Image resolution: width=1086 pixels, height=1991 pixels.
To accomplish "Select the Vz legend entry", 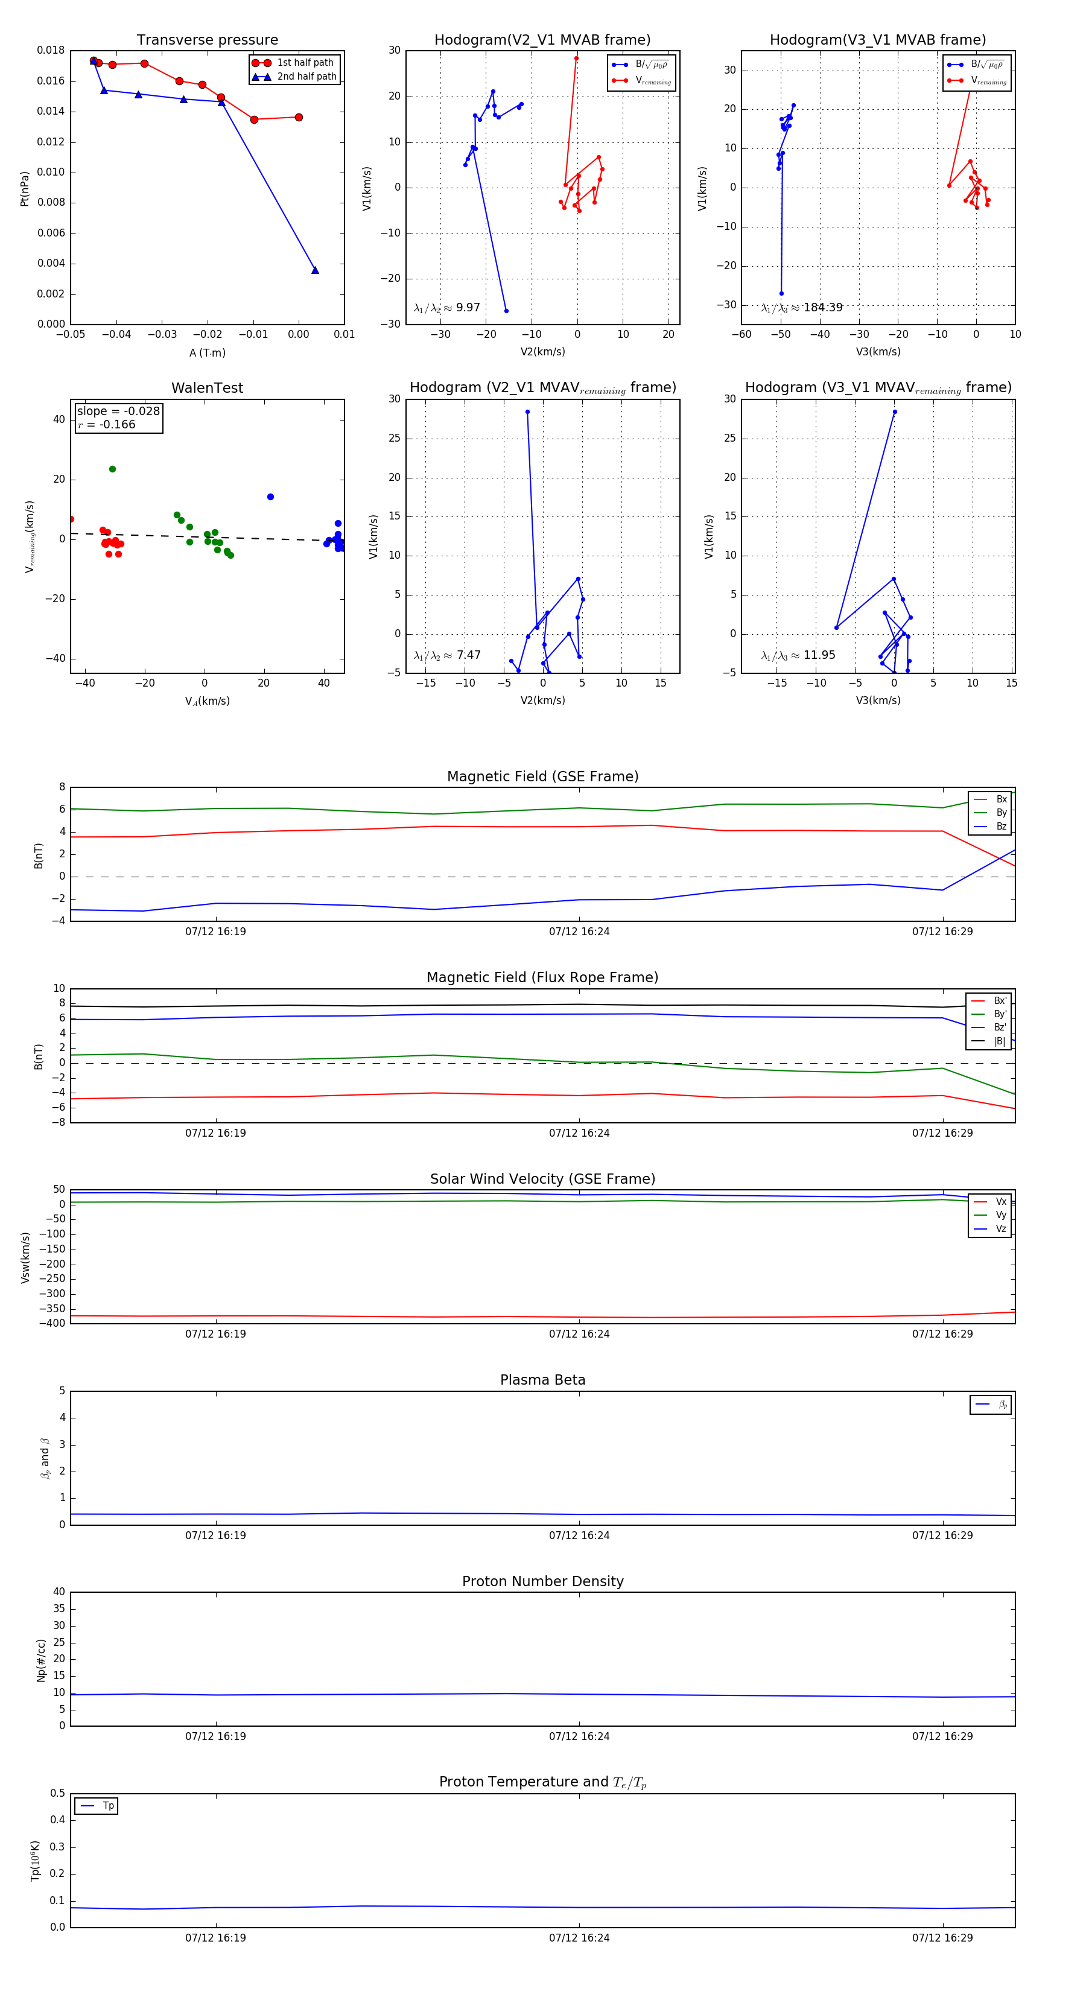I will pos(990,1229).
